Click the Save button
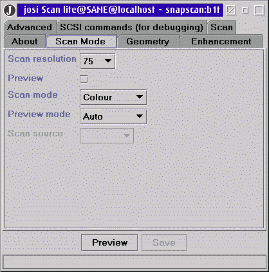This screenshot has height=272, width=269. click(164, 242)
